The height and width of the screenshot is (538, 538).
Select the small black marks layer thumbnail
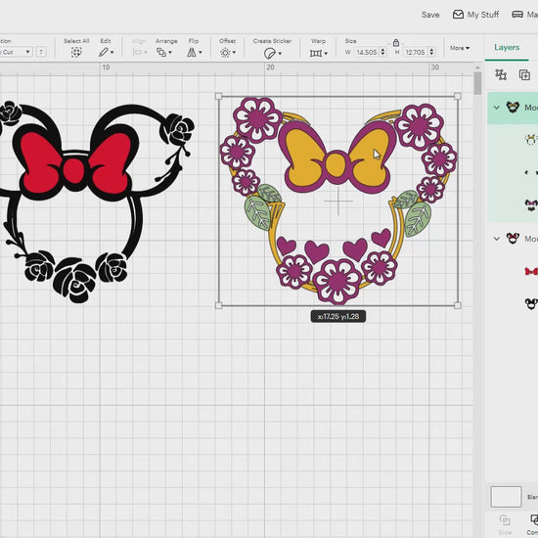point(531,172)
